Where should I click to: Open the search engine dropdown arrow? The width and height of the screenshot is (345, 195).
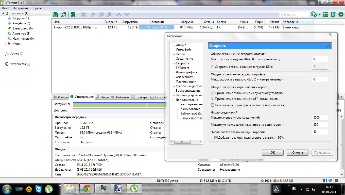(x=319, y=14)
